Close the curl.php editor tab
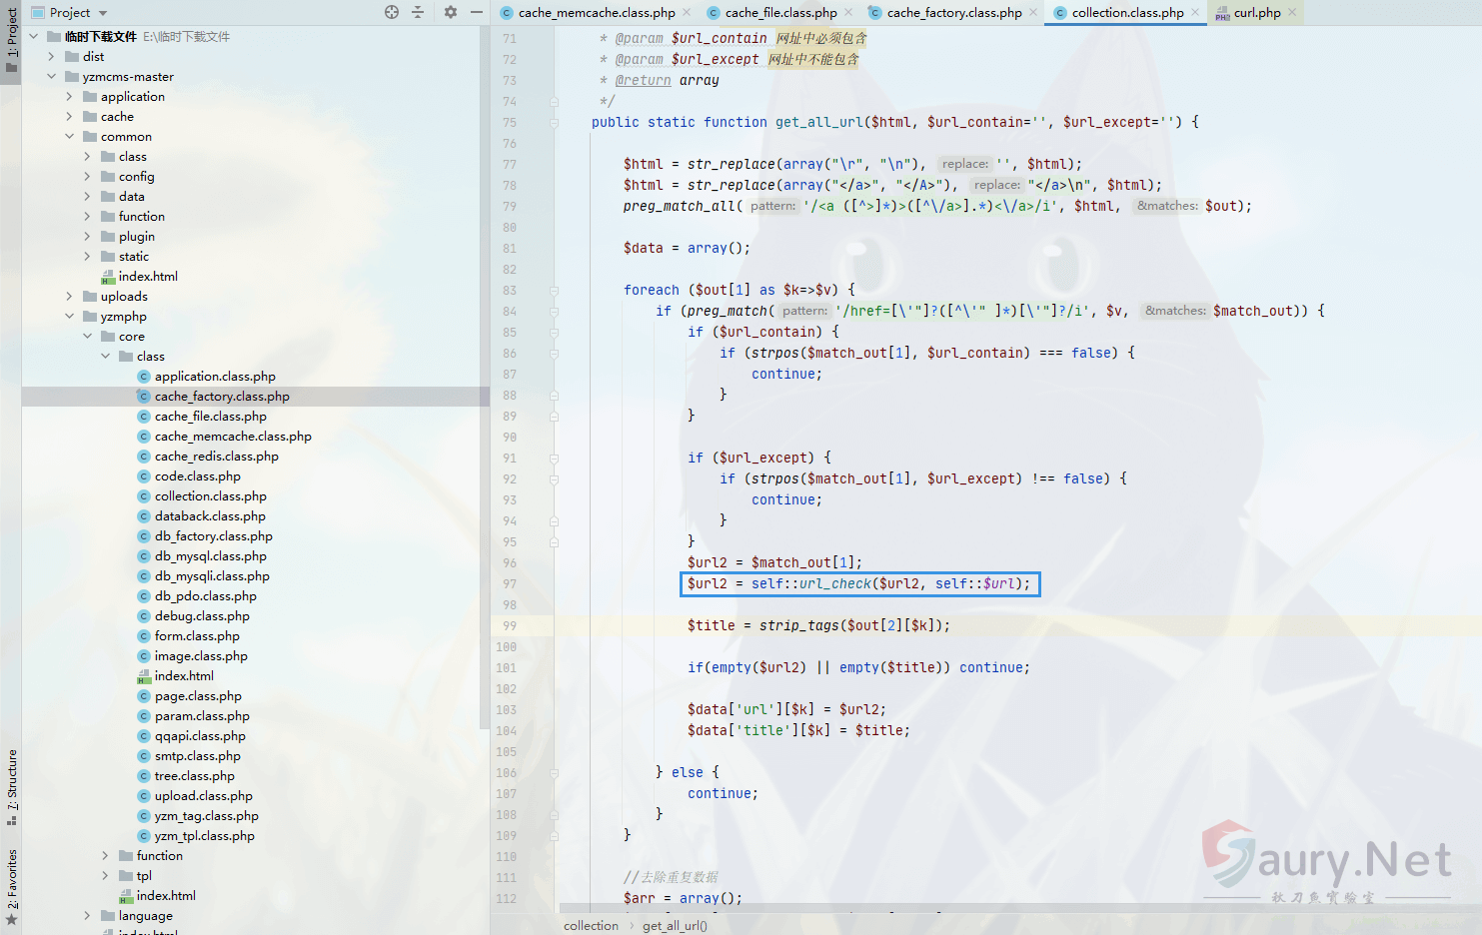 [x=1292, y=13]
